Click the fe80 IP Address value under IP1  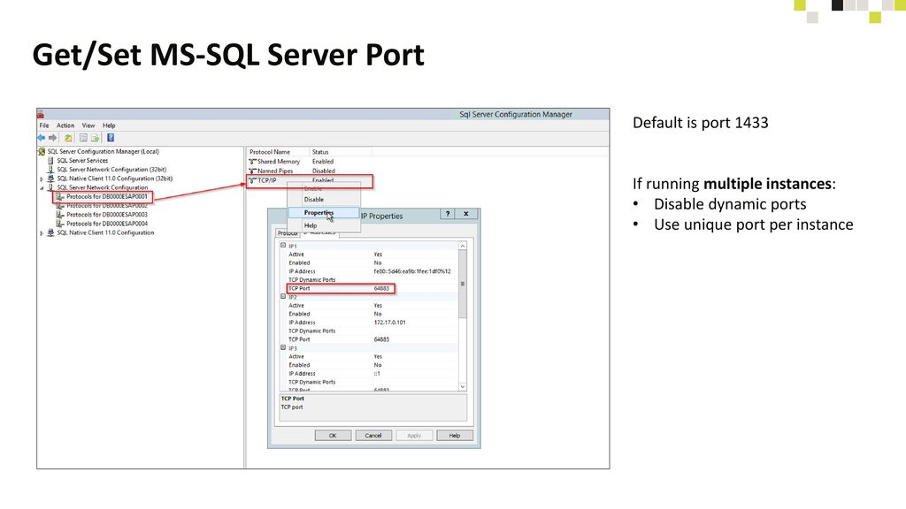(x=412, y=271)
